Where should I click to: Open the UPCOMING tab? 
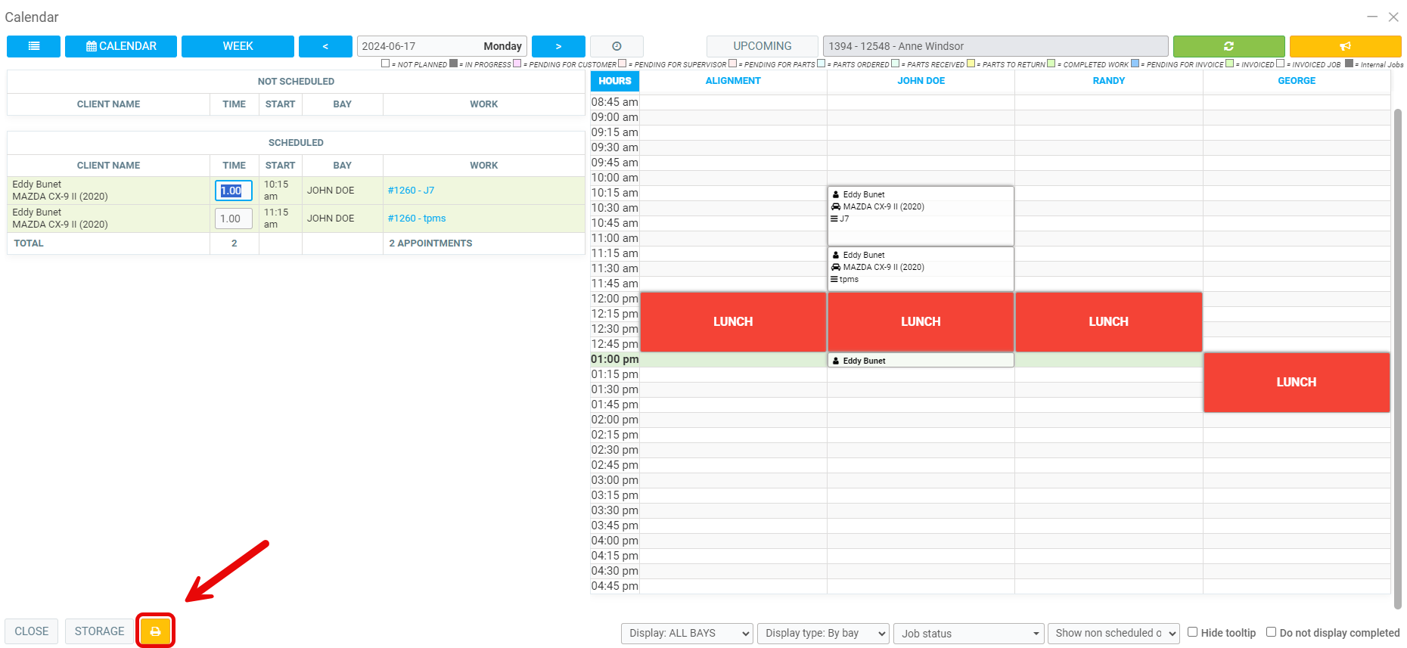coord(762,46)
